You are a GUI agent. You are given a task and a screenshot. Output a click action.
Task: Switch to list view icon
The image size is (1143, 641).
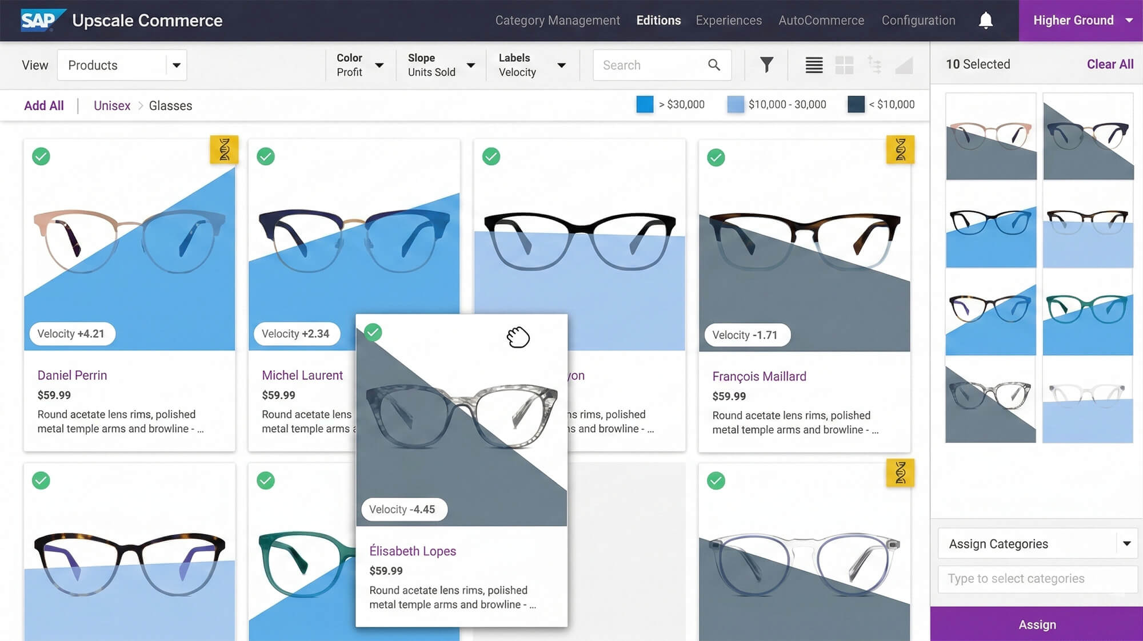pyautogui.click(x=814, y=65)
